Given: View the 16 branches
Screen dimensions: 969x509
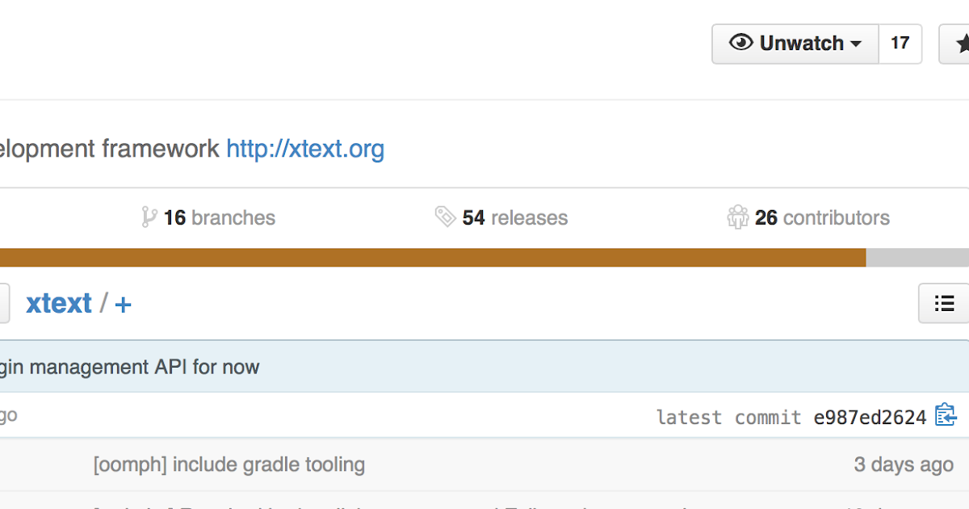Looking at the screenshot, I should (x=219, y=217).
